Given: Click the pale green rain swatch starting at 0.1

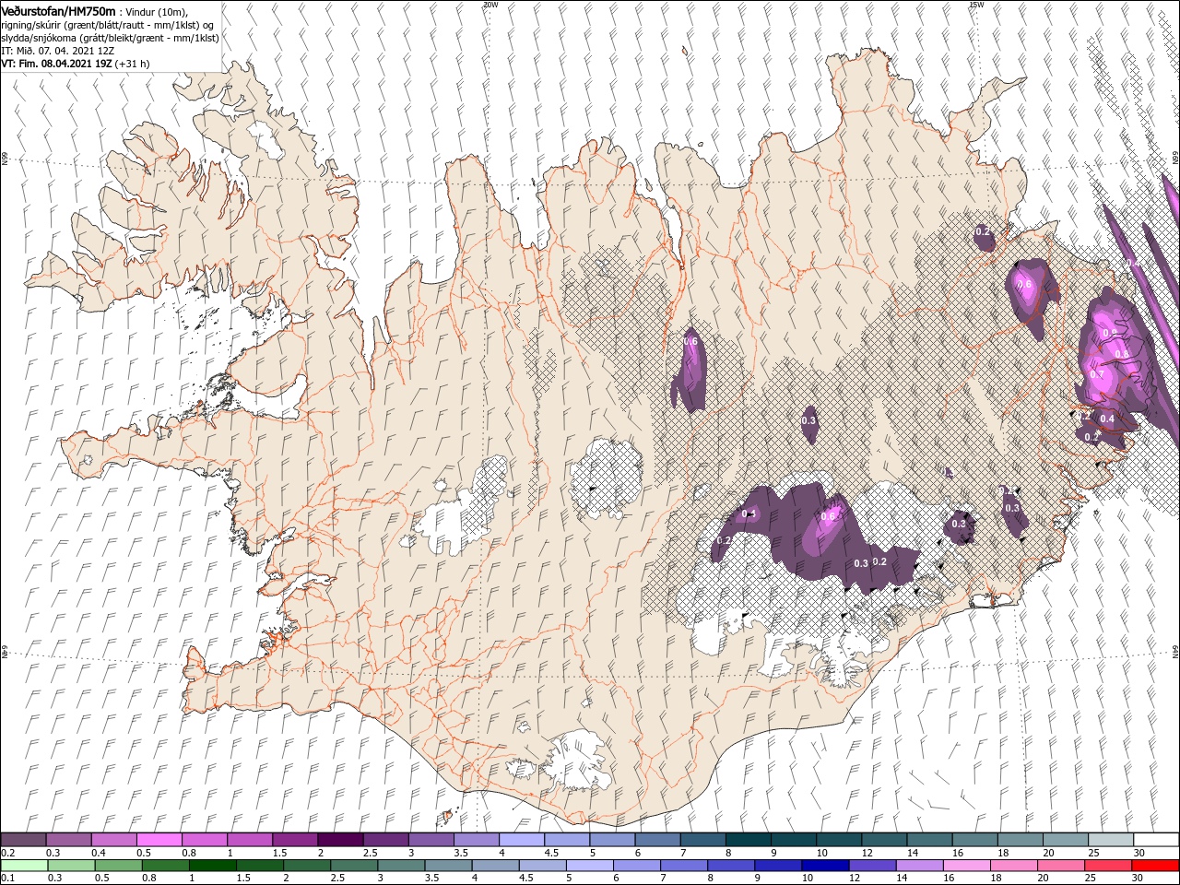Looking at the screenshot, I should point(24,865).
